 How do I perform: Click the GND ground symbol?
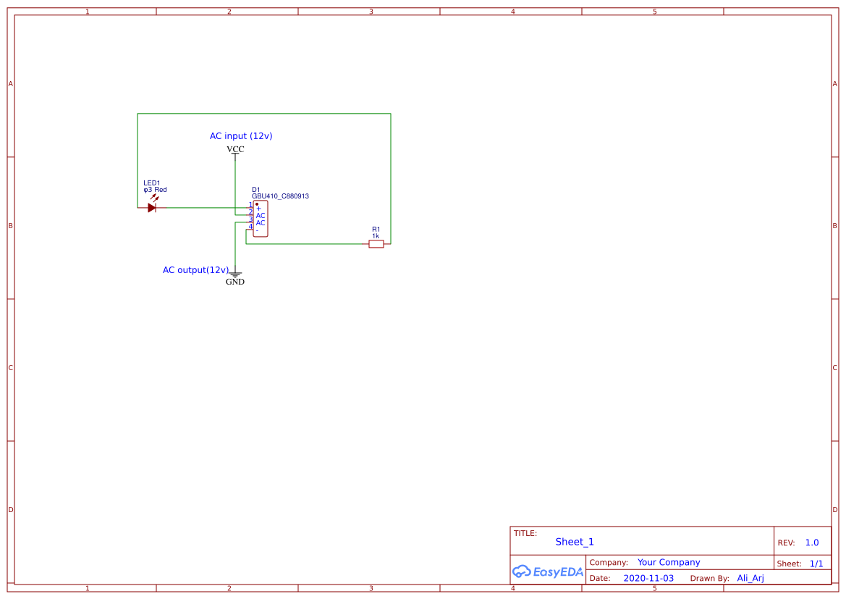[x=236, y=275]
